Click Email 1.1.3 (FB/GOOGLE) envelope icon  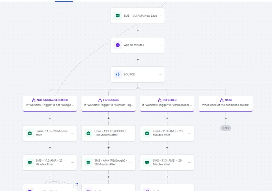click(x=89, y=133)
